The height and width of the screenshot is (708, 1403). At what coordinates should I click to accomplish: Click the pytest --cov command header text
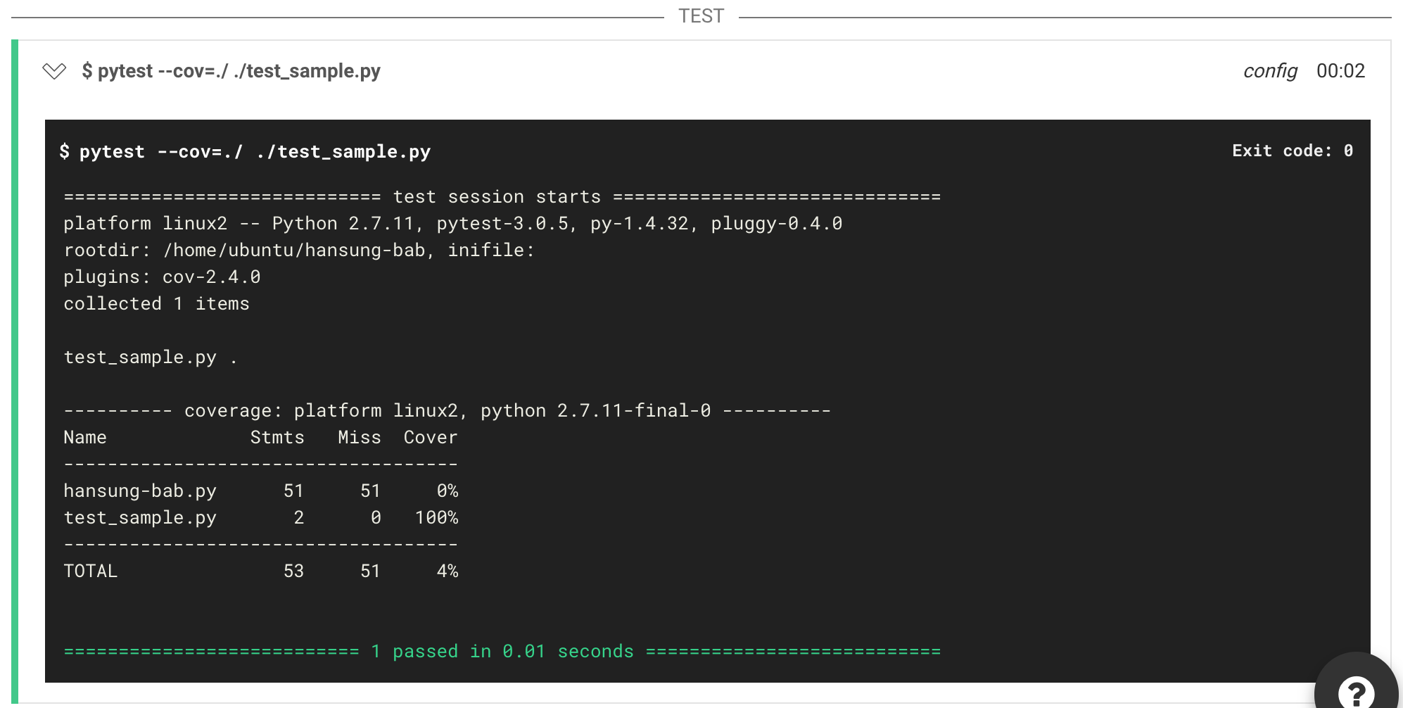232,70
